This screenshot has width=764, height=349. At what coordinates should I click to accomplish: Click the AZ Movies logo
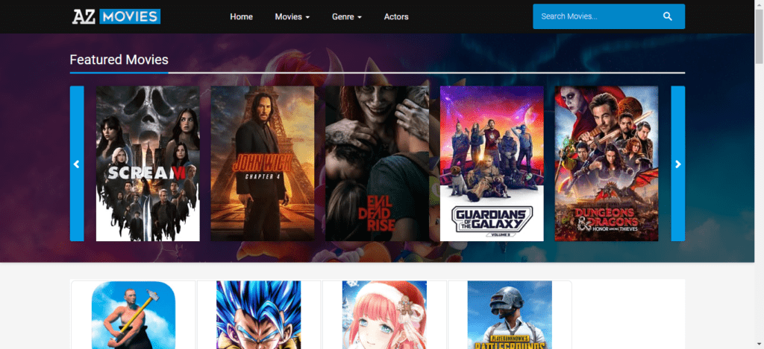coord(116,16)
